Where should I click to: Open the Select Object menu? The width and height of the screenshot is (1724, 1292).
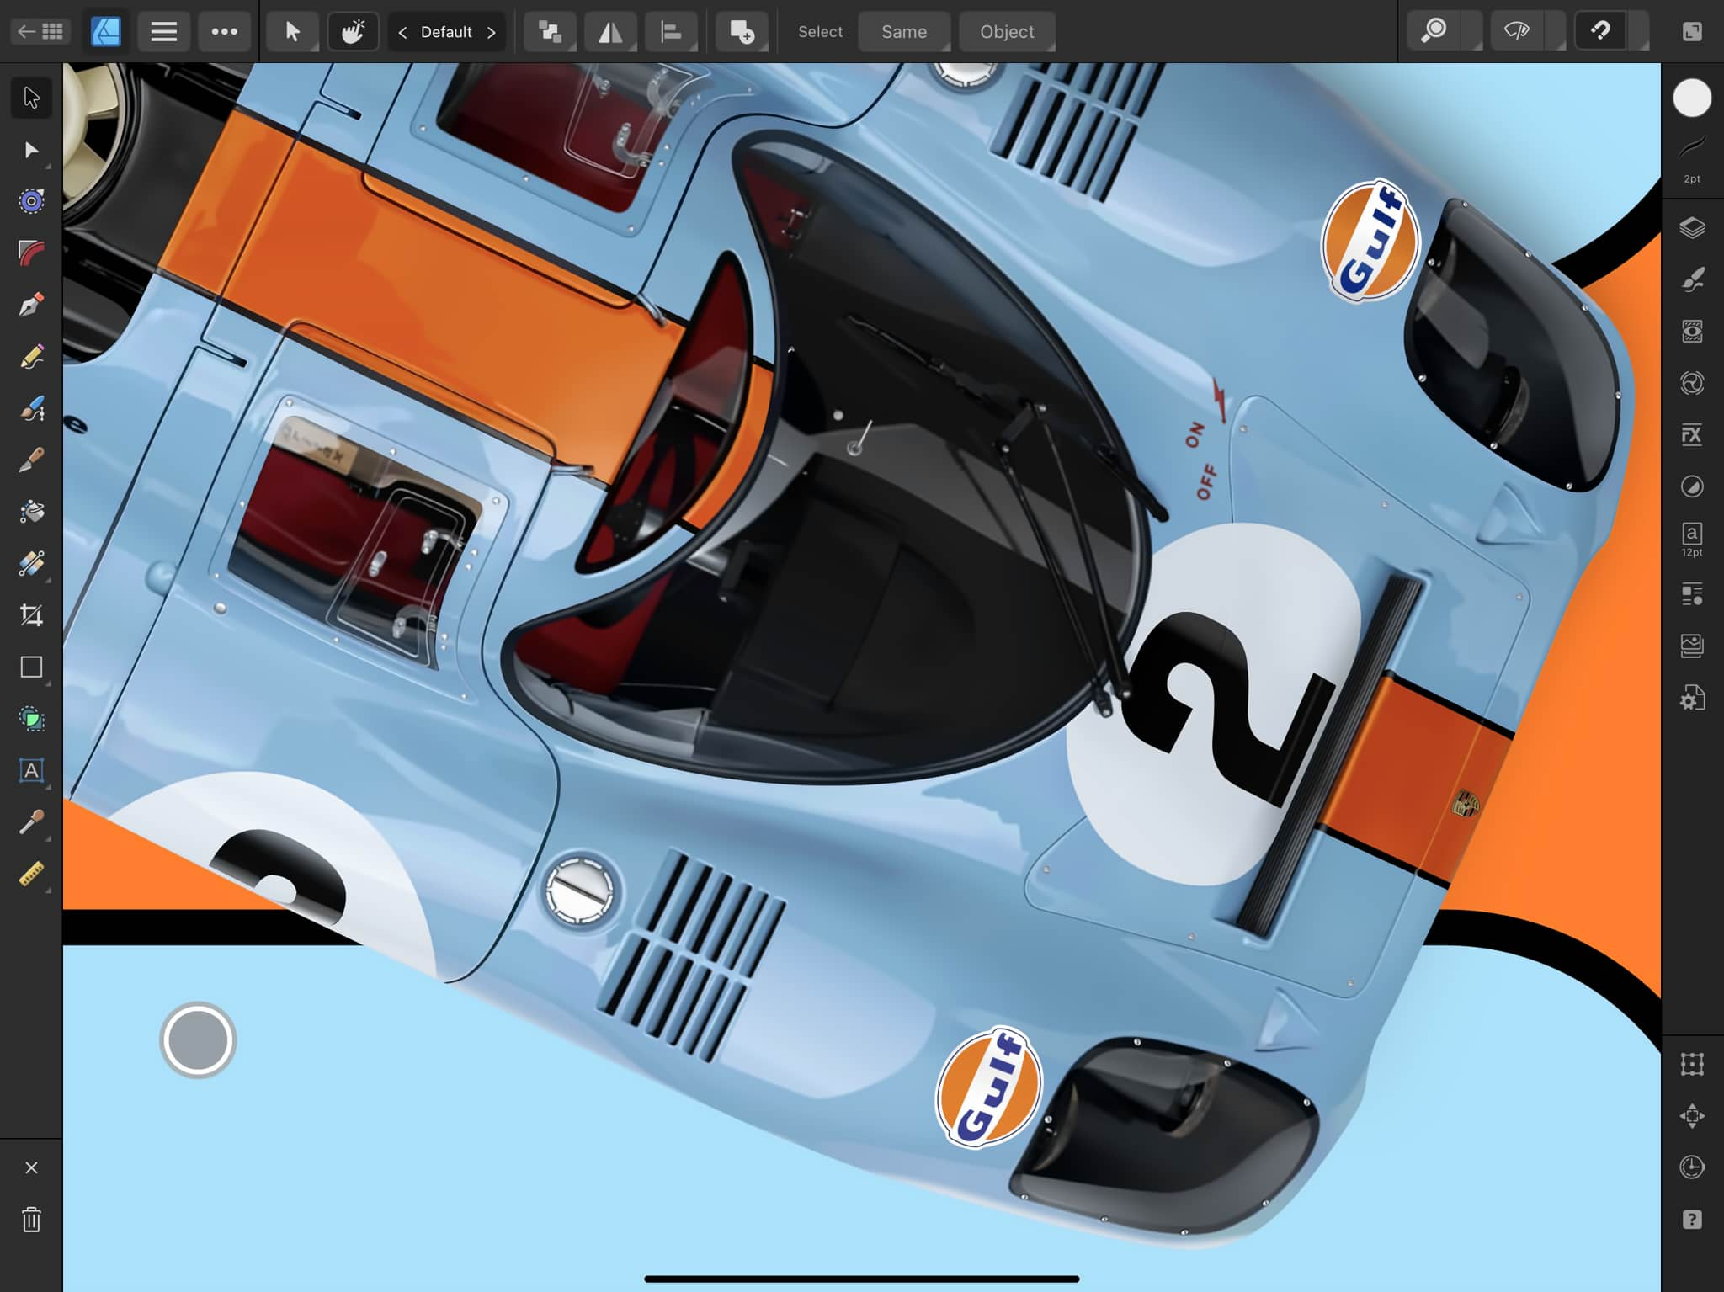(1007, 32)
